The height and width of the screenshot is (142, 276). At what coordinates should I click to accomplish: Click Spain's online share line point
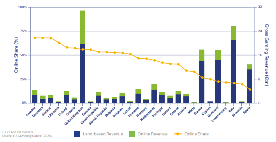point(250,89)
